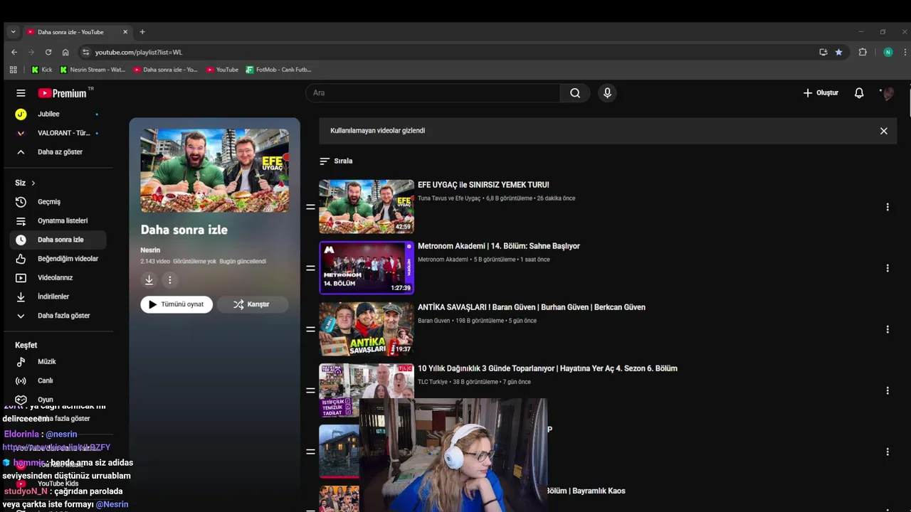Open Beğendiğim videolar in sidebar
The width and height of the screenshot is (911, 512).
pos(58,259)
